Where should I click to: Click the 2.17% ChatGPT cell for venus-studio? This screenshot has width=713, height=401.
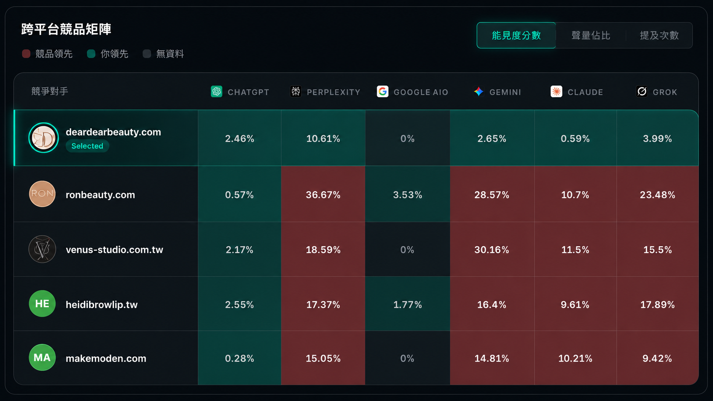tap(240, 249)
